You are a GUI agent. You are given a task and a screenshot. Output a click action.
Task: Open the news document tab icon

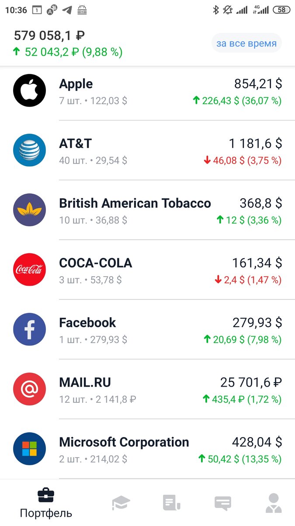tap(171, 503)
